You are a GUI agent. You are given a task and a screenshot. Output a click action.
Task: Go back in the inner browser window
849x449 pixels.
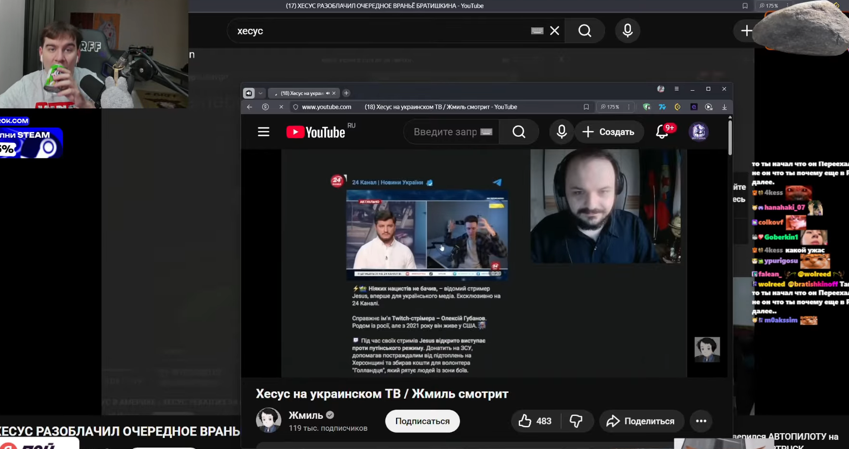click(249, 107)
